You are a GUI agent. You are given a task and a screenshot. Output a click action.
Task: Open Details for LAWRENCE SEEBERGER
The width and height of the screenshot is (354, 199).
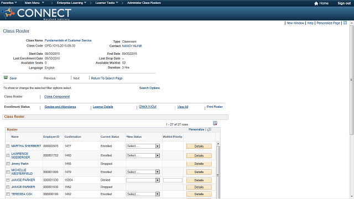tap(199, 156)
